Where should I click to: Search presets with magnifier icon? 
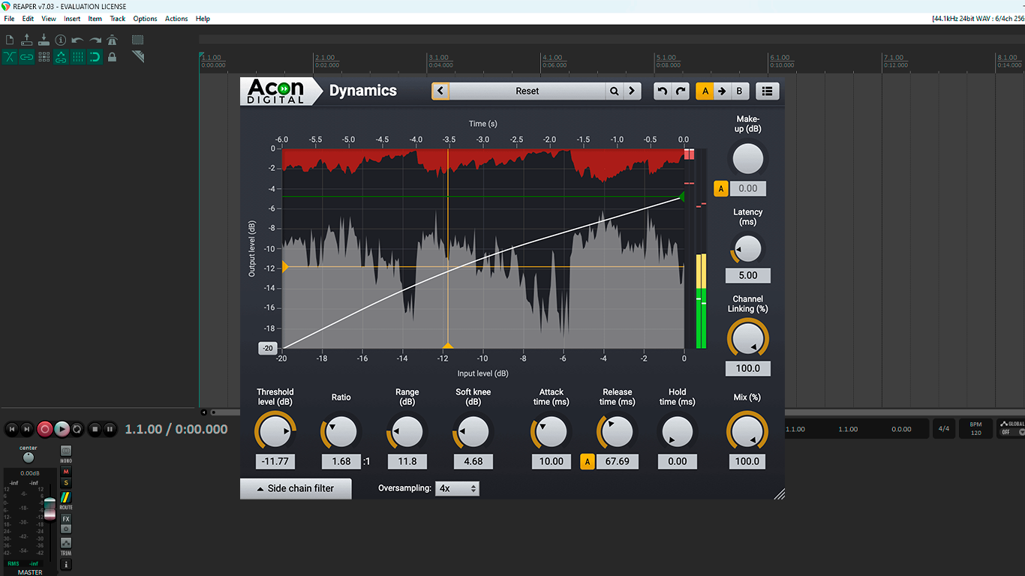click(615, 91)
